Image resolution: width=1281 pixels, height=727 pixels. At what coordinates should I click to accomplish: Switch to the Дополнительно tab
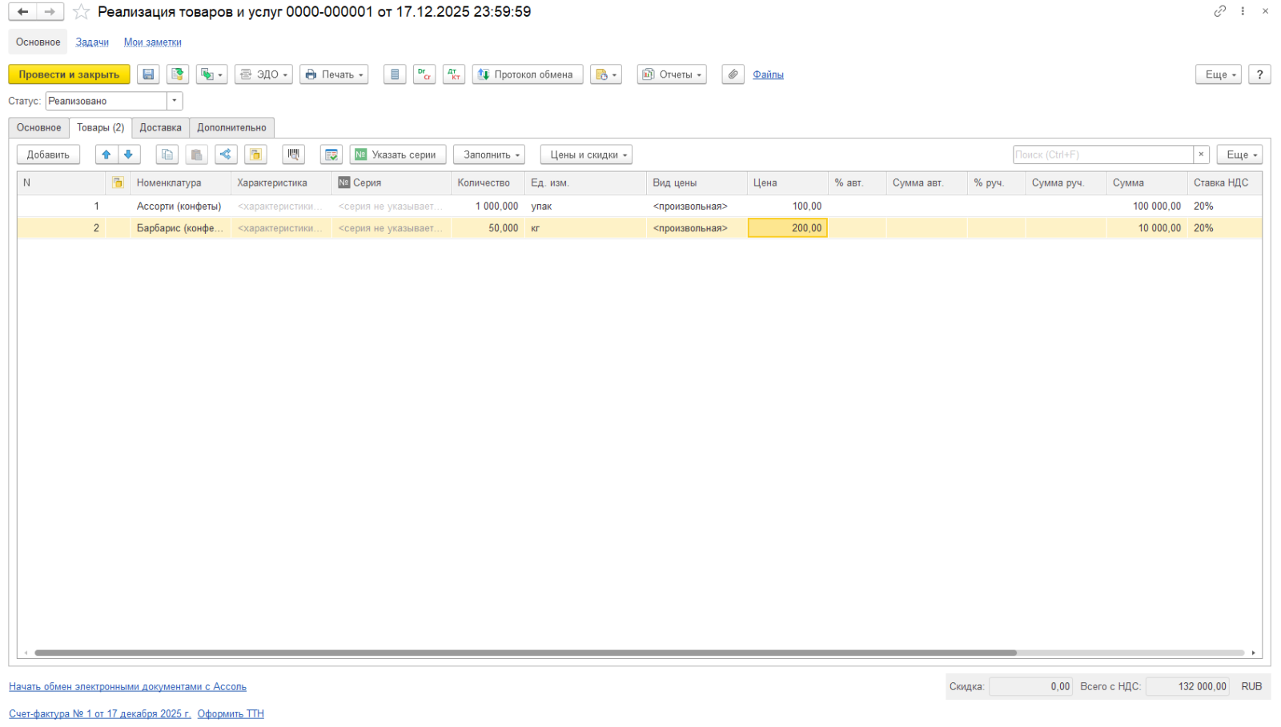231,128
